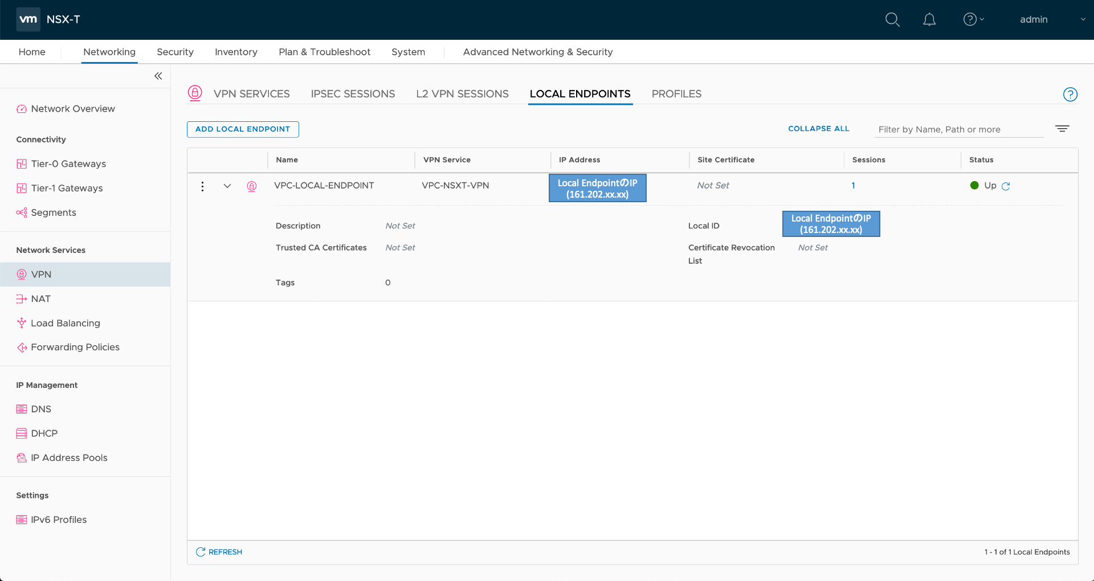The height and width of the screenshot is (581, 1094).
Task: Open Forwarding Policies in sidebar
Action: [x=75, y=347]
